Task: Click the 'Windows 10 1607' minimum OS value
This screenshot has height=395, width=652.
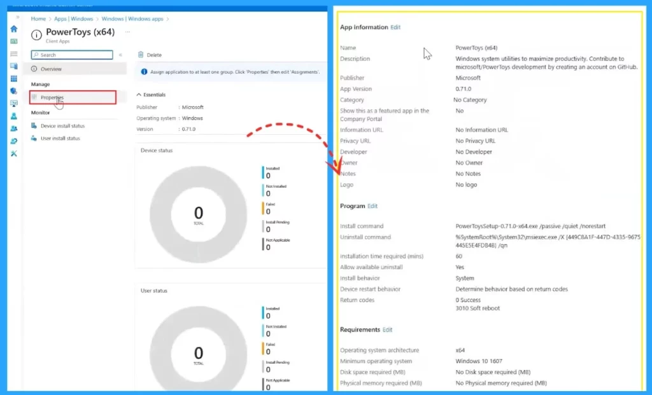Action: [479, 361]
